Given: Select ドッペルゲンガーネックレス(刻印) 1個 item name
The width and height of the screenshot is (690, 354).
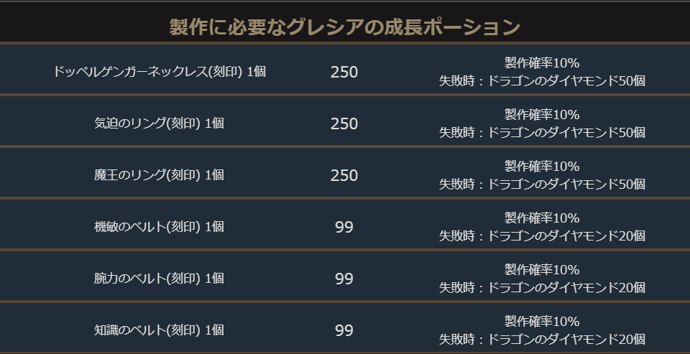Looking at the screenshot, I should point(160,72).
